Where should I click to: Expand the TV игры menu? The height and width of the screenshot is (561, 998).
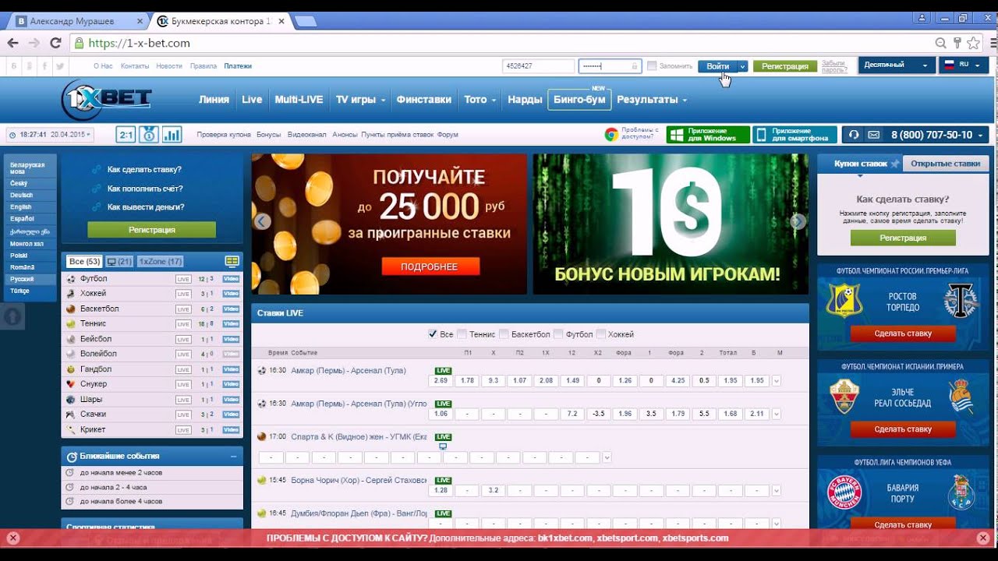click(x=361, y=100)
